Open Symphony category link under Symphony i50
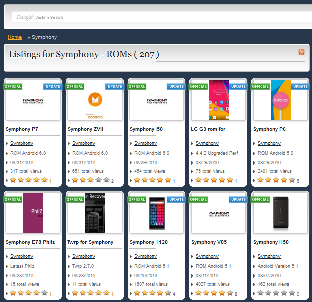312x302 pixels. click(x=146, y=143)
